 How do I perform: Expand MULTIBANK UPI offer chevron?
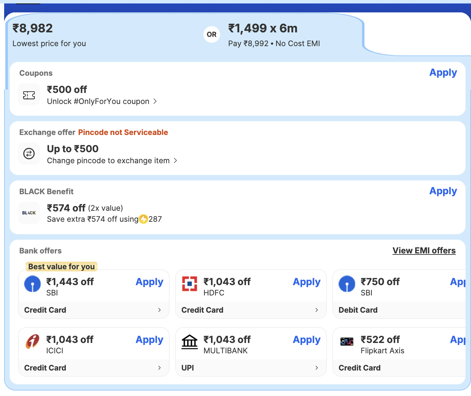click(317, 368)
